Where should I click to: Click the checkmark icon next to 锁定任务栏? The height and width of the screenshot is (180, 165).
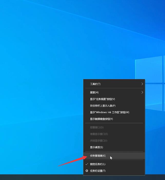(x=87, y=164)
